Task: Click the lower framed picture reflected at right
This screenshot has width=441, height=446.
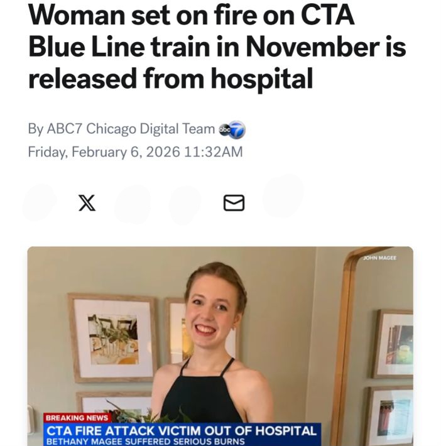Action: [x=391, y=416]
